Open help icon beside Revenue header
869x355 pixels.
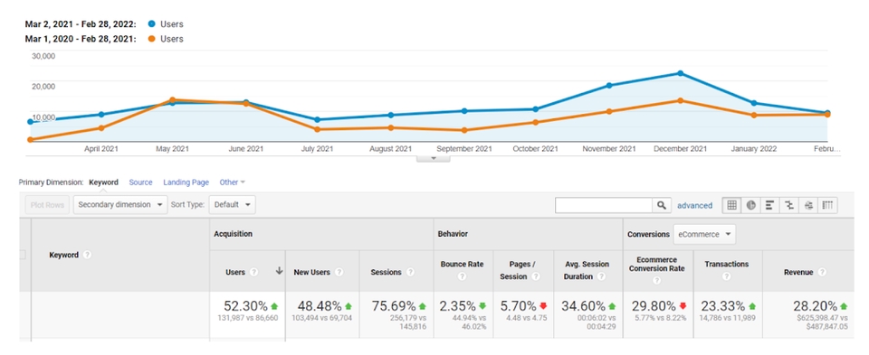[822, 272]
